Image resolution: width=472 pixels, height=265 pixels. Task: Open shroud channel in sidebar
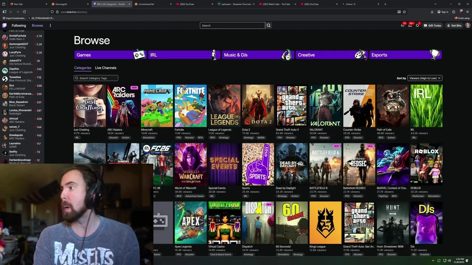tap(22, 120)
